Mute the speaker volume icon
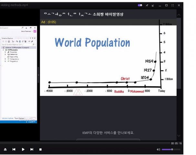Viewport: 196px width, 155px height. coord(158,150)
